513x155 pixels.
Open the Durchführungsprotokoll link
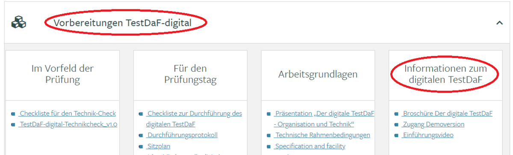click(x=182, y=135)
